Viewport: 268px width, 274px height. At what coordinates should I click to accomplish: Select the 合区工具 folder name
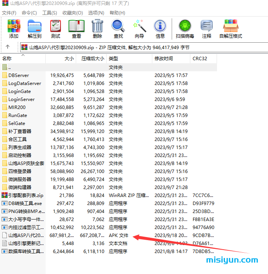[x=18, y=139]
